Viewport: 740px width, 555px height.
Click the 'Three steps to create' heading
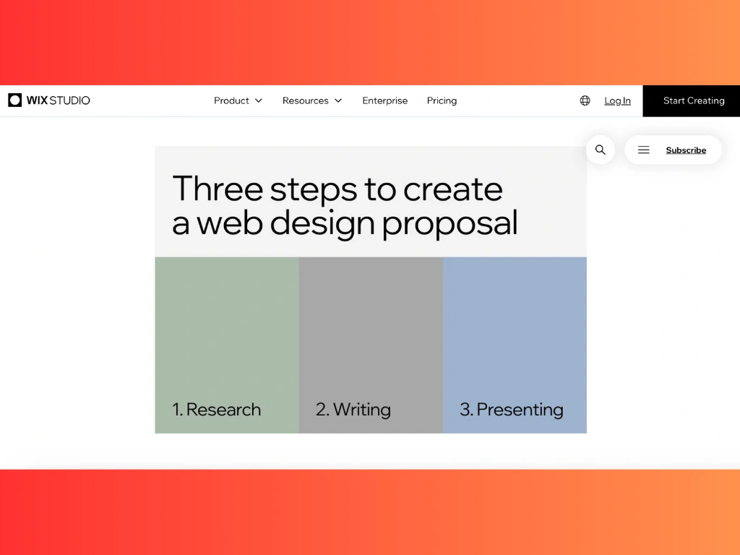(337, 189)
